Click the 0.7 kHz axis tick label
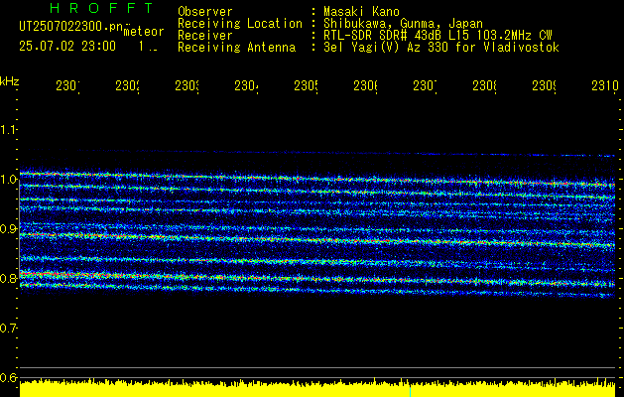Viewport: 624px width, 397px height. (8, 329)
